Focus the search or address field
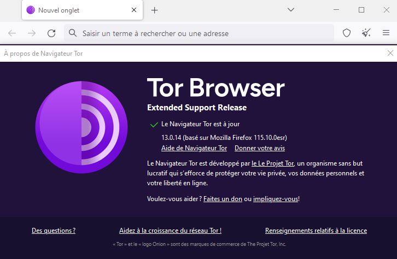The width and height of the screenshot is (397, 259). point(202,33)
